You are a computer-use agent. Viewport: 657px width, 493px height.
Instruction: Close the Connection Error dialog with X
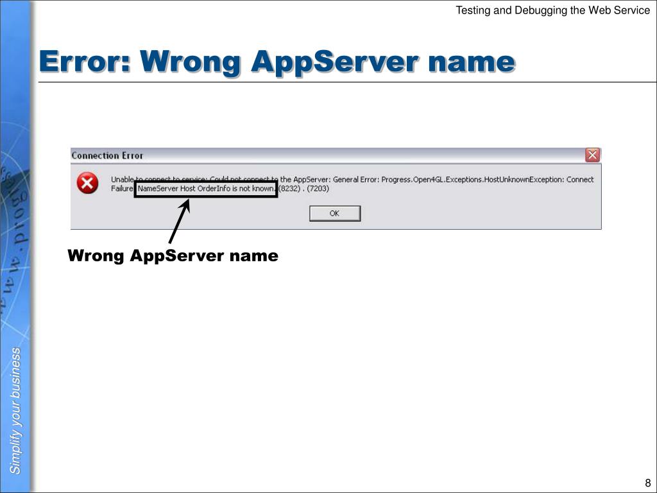click(592, 155)
